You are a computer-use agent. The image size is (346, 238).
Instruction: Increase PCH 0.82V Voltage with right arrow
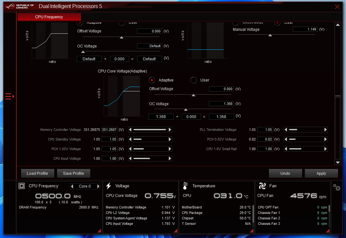click(325, 139)
